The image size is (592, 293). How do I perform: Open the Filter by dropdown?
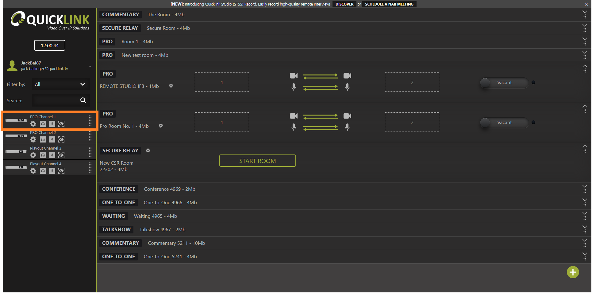tap(61, 84)
